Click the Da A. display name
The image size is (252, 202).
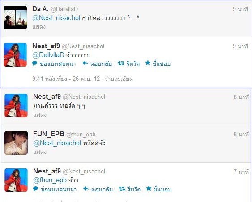(40, 9)
